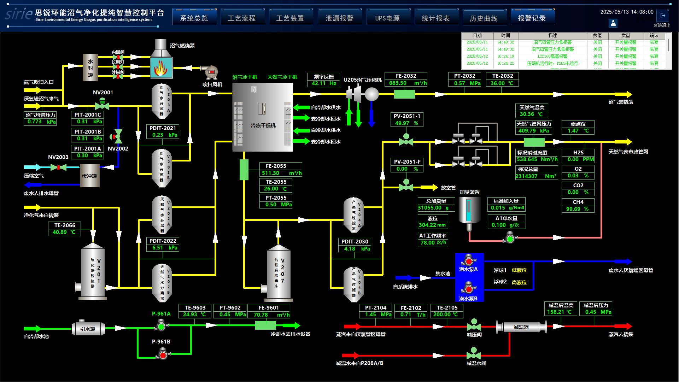Screen dimensions: 679x382
Task: Select the 水封罐 tank
Action: click(90, 67)
